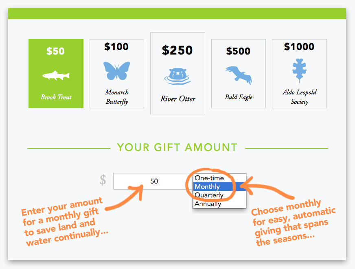Screen dimensions: 355x269
Task: Click the River Otter caption
Action: click(x=178, y=98)
